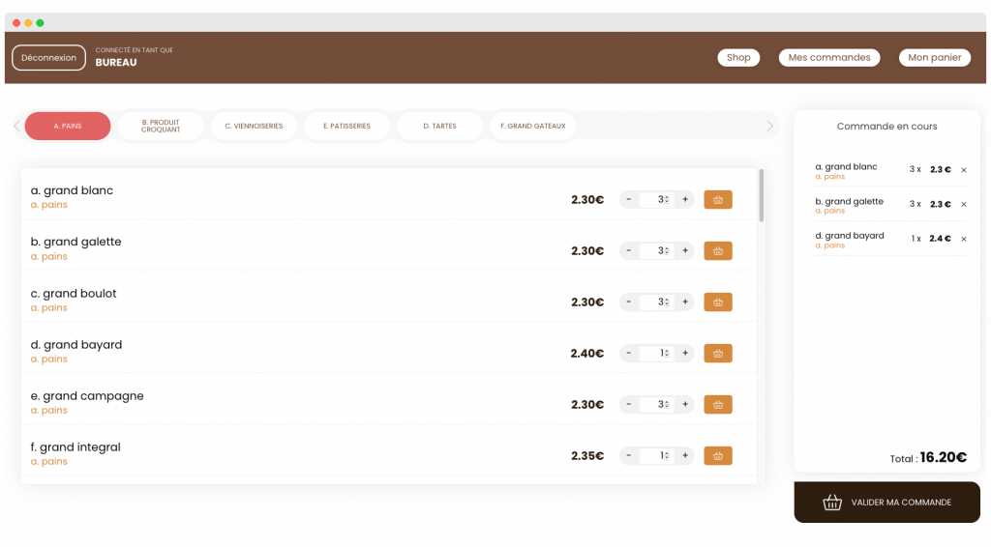Decrease grand galette quantity with minus
This screenshot has width=991, height=547.
coord(629,250)
